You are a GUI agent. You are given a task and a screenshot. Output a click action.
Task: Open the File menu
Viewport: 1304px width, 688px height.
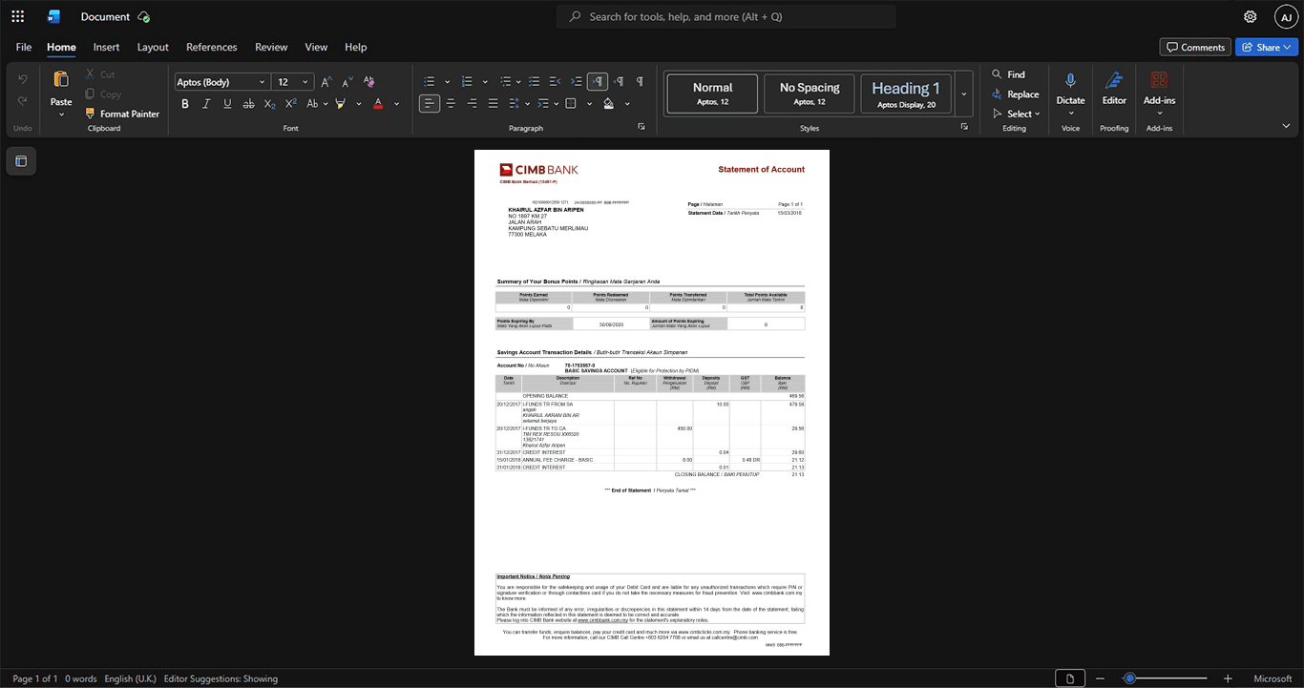[x=24, y=47]
